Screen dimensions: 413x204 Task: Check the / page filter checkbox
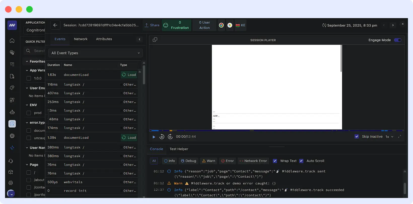coord(29,173)
